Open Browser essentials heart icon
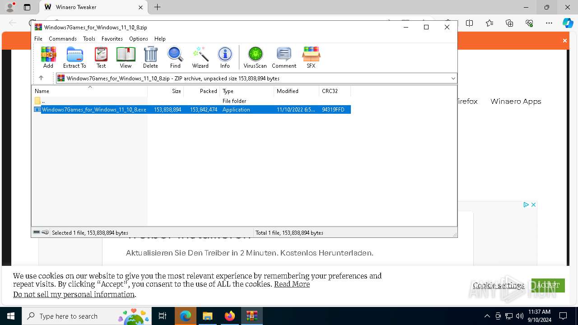 click(529, 23)
